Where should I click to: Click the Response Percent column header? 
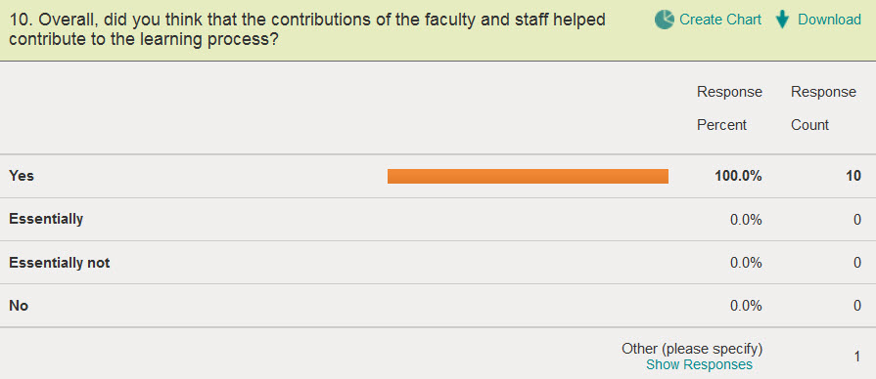click(x=729, y=108)
